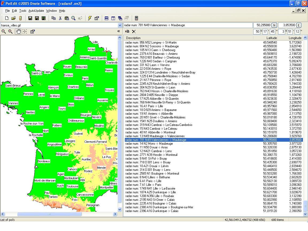308x231 pixels.
Task: Toggle the E longitude hemisphere button
Action: (x=299, y=25)
